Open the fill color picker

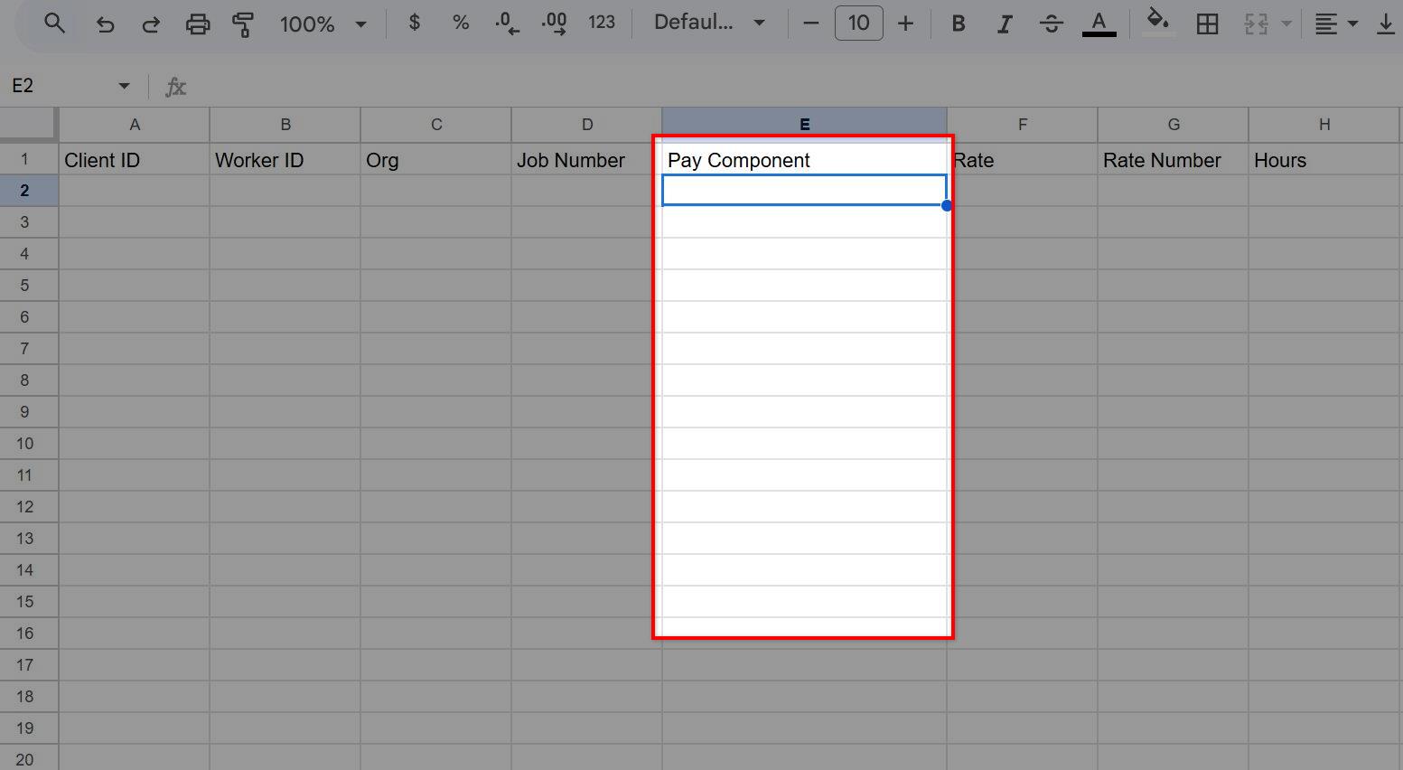(1157, 22)
